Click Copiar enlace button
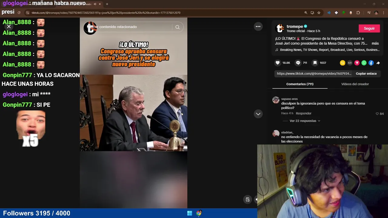388x218 pixels. click(366, 74)
